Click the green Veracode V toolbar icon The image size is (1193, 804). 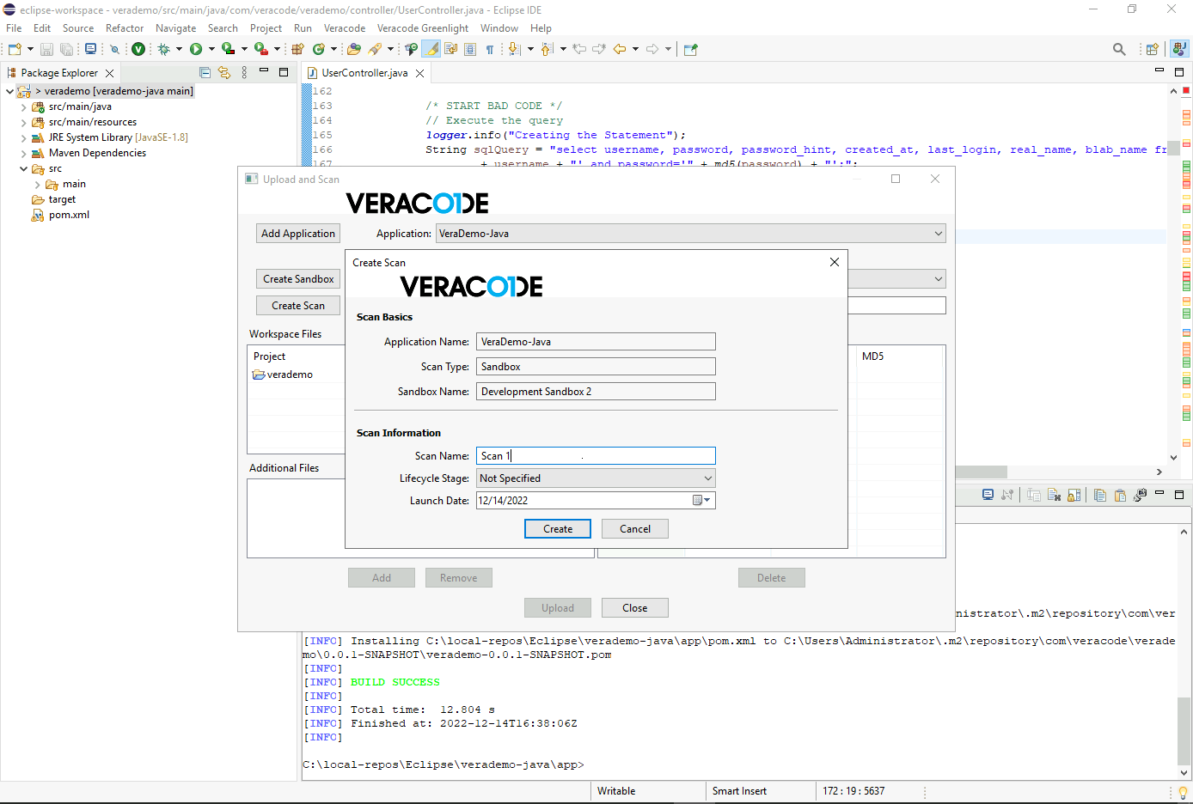point(138,49)
